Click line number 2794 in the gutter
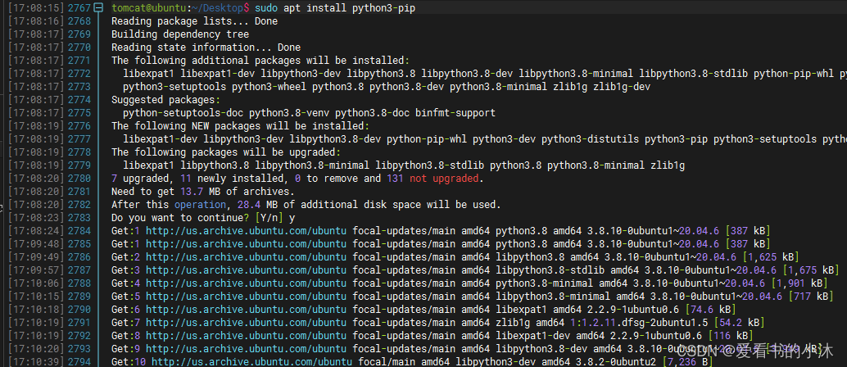847x367 pixels. (79, 361)
